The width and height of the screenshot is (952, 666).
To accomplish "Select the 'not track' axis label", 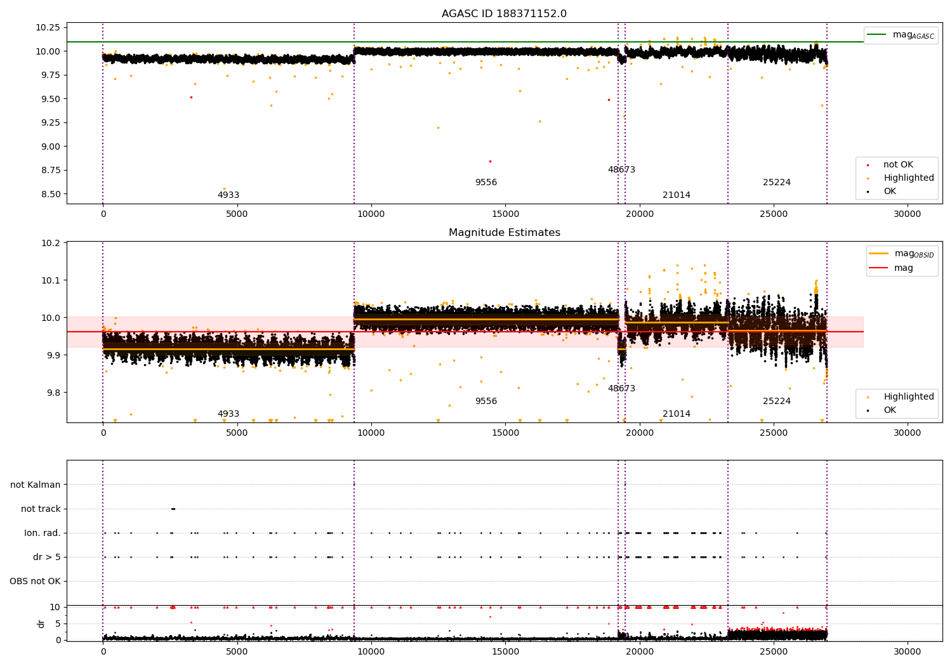I will (41, 509).
